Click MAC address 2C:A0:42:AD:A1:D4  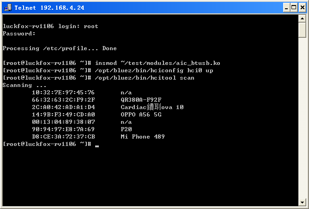coord(63,107)
